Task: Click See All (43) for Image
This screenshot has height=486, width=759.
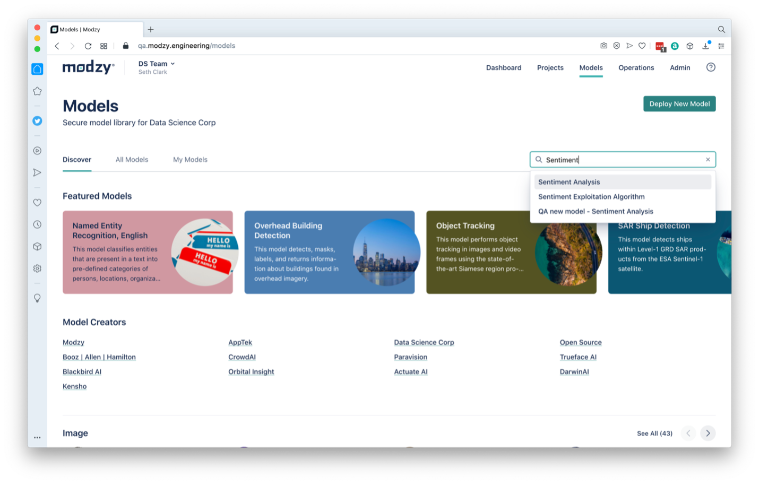Action: coord(654,434)
